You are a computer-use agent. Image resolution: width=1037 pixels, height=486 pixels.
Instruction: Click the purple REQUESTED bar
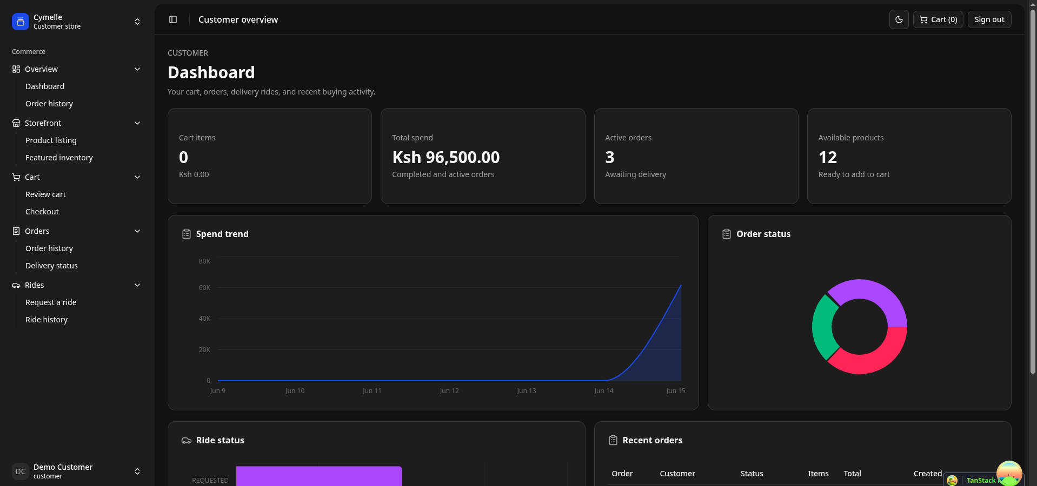(x=319, y=476)
